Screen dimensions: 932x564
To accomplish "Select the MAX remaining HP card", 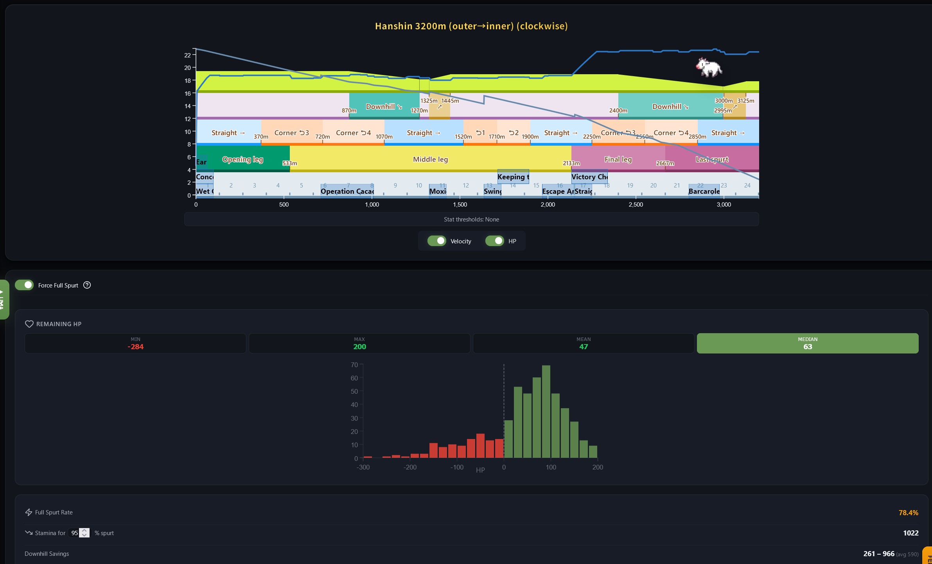I will coord(359,343).
